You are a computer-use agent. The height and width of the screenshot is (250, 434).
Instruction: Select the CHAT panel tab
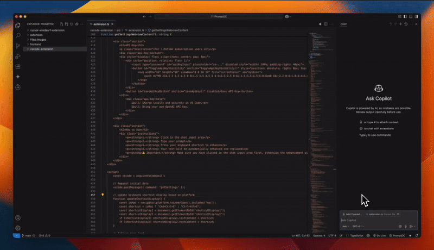[x=343, y=24]
